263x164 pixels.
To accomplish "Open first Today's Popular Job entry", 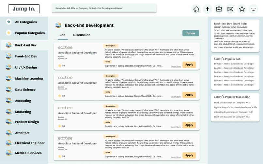I will tap(234, 64).
